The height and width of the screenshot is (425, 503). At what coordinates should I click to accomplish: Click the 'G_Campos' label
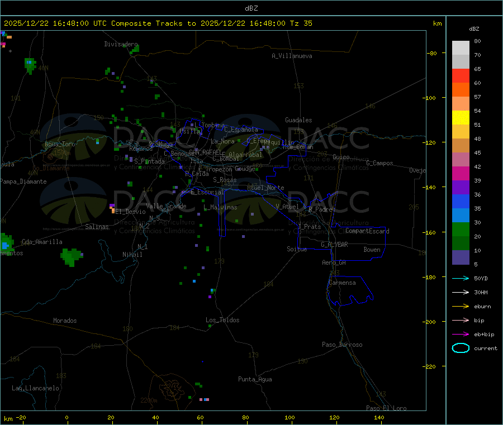tap(379, 163)
